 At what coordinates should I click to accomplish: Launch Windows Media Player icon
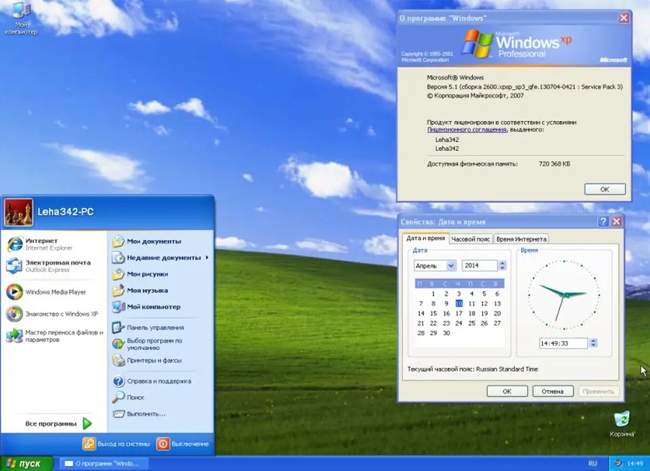click(14, 292)
